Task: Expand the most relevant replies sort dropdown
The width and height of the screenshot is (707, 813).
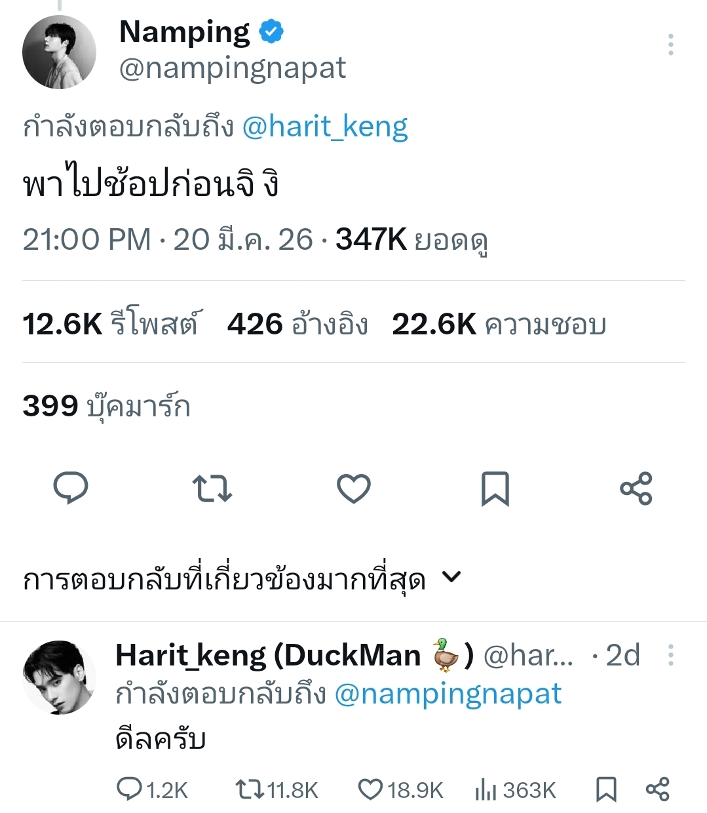Action: point(451,578)
